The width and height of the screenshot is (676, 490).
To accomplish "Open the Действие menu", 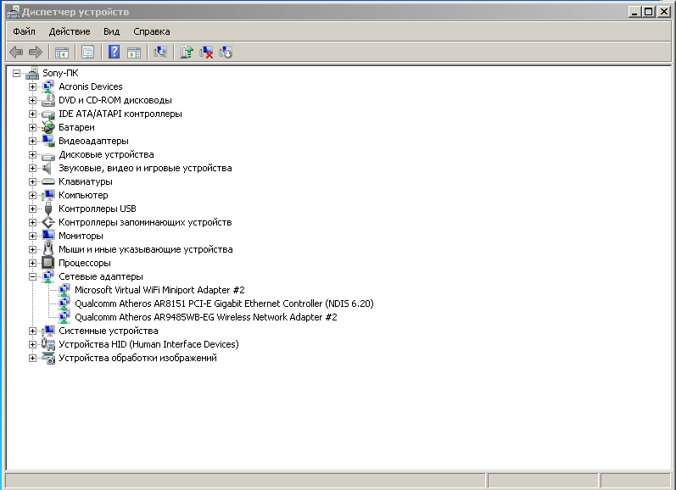I will pyautogui.click(x=70, y=31).
